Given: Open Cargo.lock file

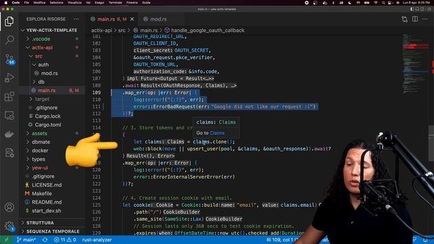Looking at the screenshot, I should pos(47,116).
